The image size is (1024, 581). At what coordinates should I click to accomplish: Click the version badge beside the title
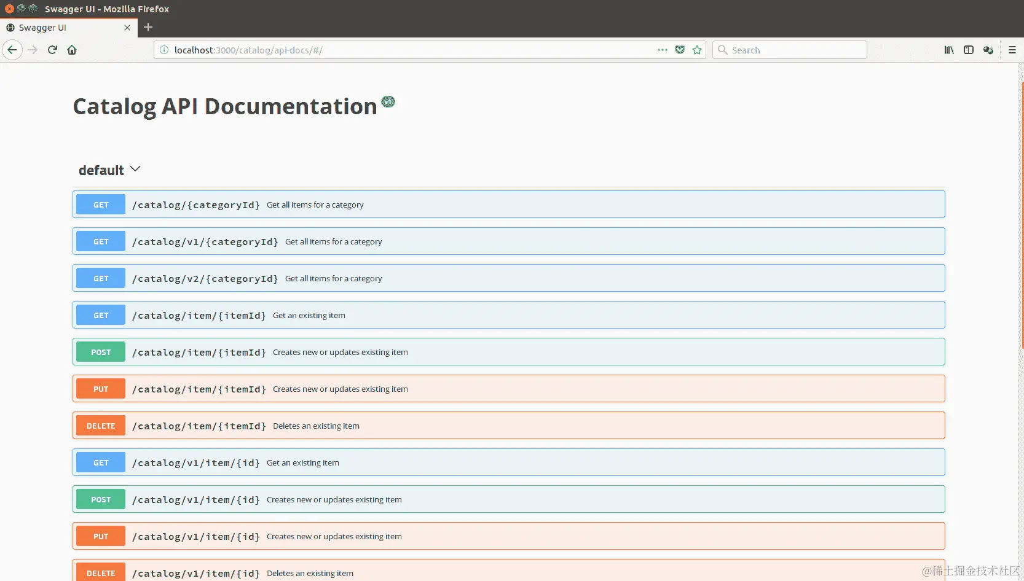tap(388, 101)
